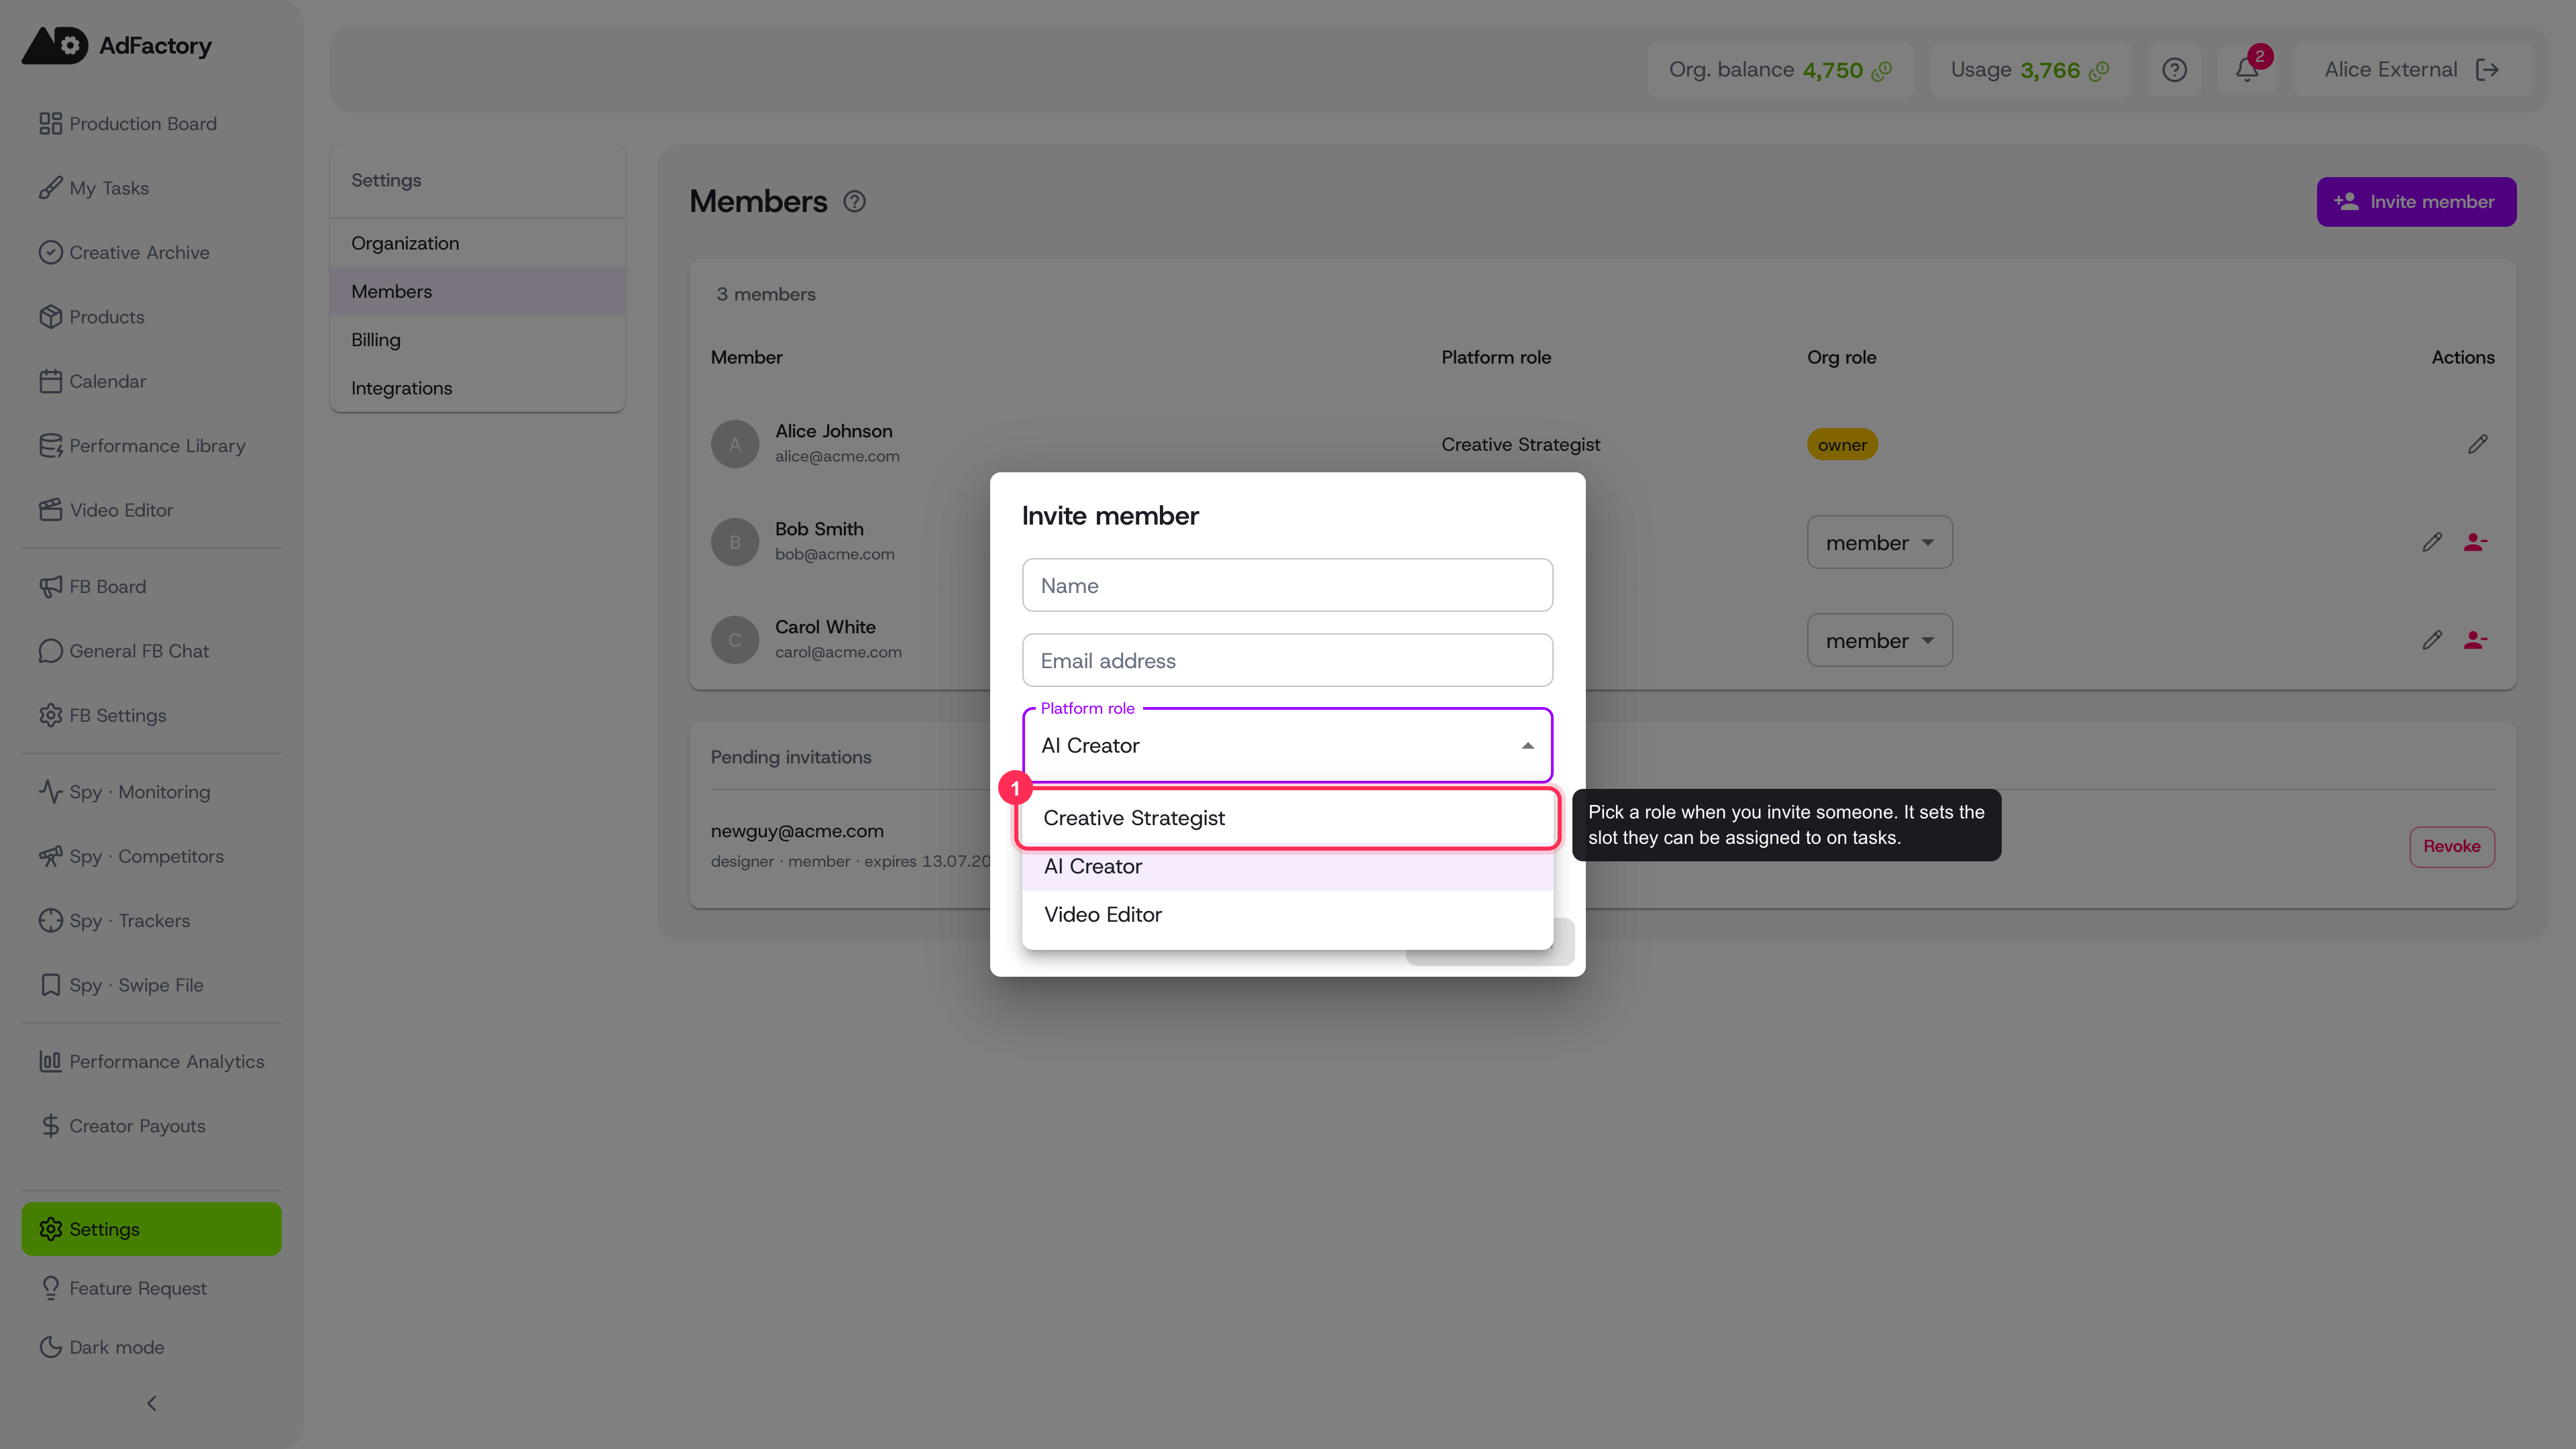Select Creative Strategist role option

point(1287,818)
